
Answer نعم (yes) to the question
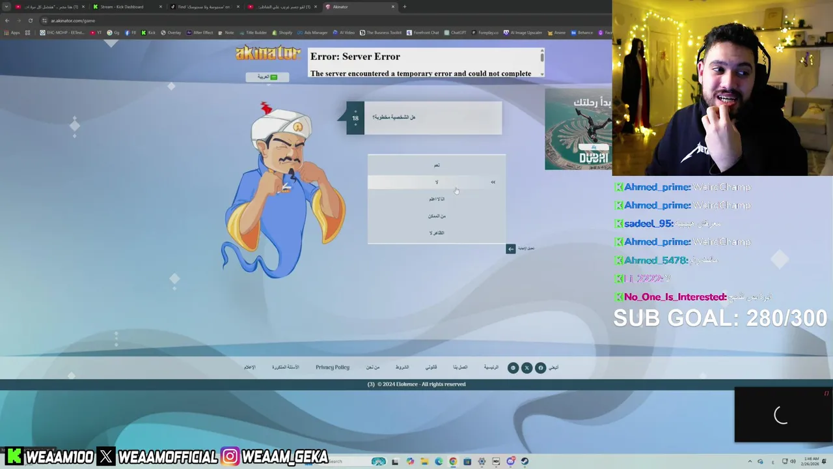click(437, 165)
